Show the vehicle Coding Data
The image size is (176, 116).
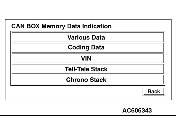tap(88, 48)
